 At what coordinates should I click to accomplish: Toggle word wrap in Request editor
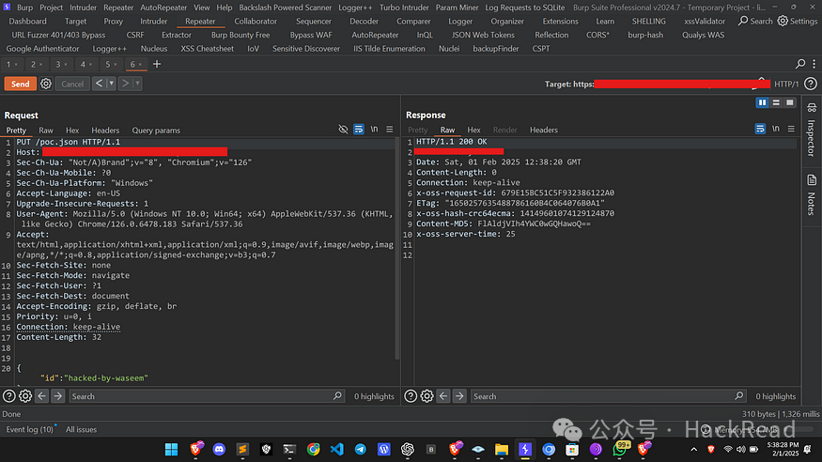tap(359, 129)
